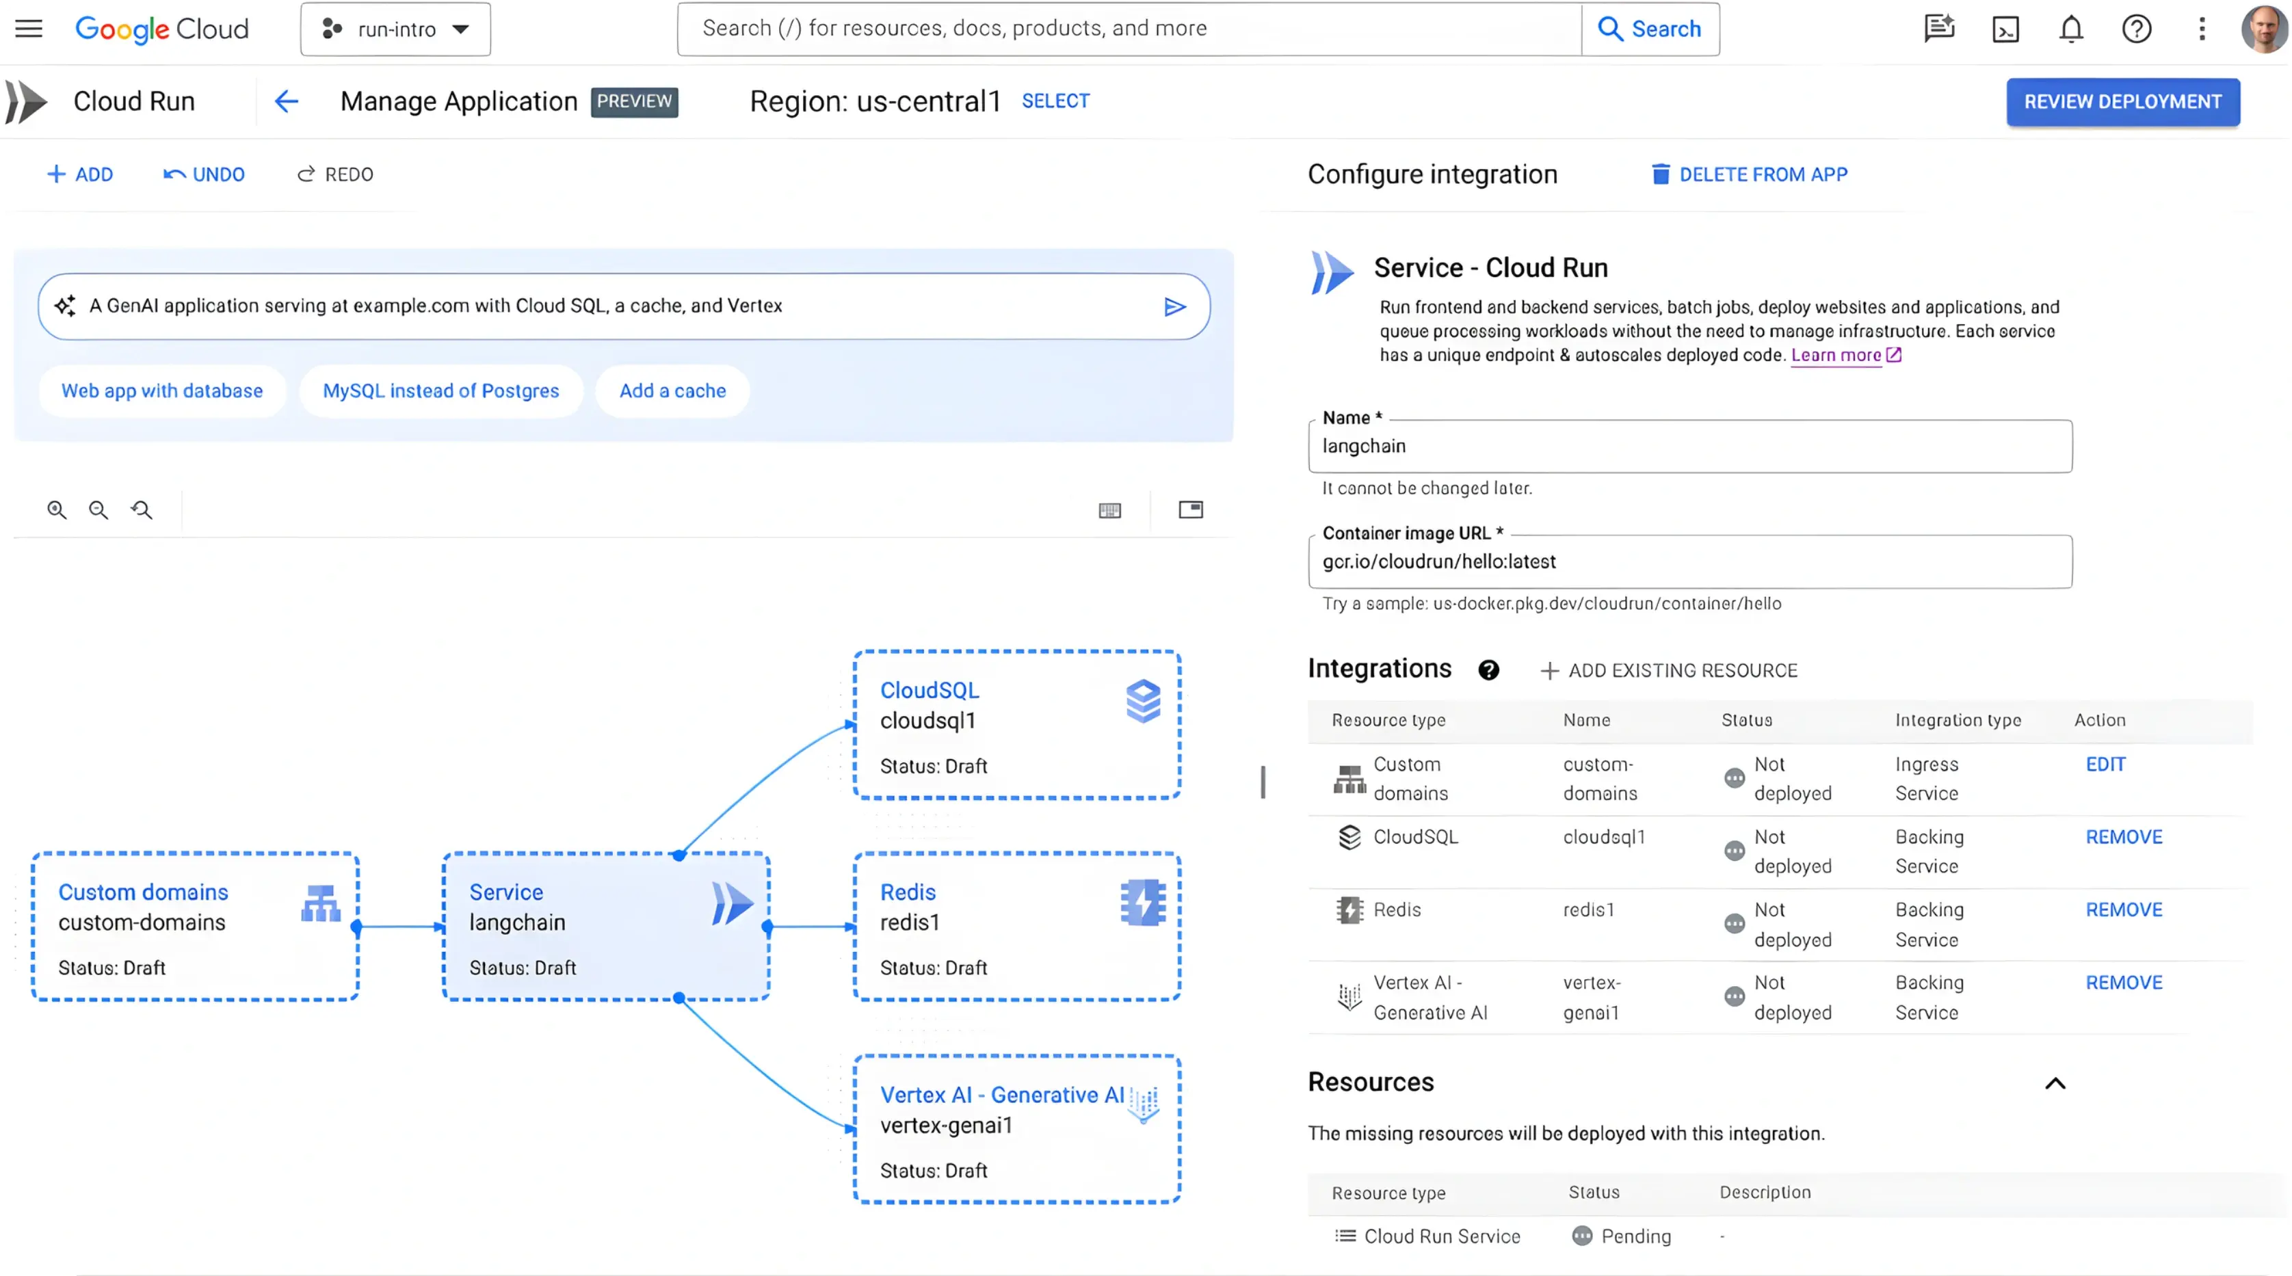Click the DELETE FROM APP trash icon
The image size is (2292, 1276).
pos(1659,174)
